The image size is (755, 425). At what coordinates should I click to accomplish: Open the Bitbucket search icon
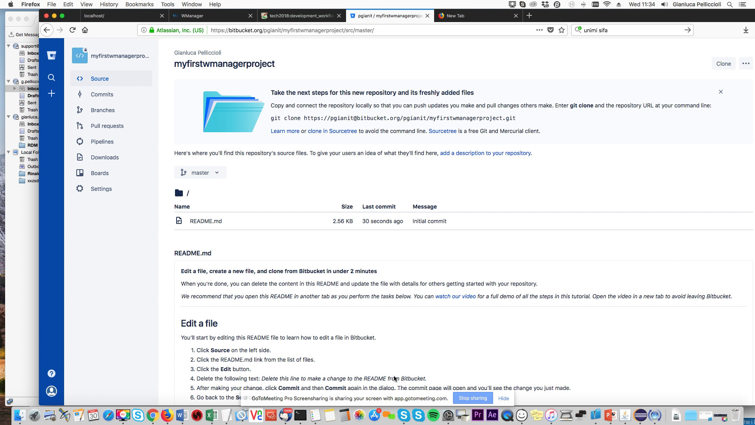tap(52, 78)
